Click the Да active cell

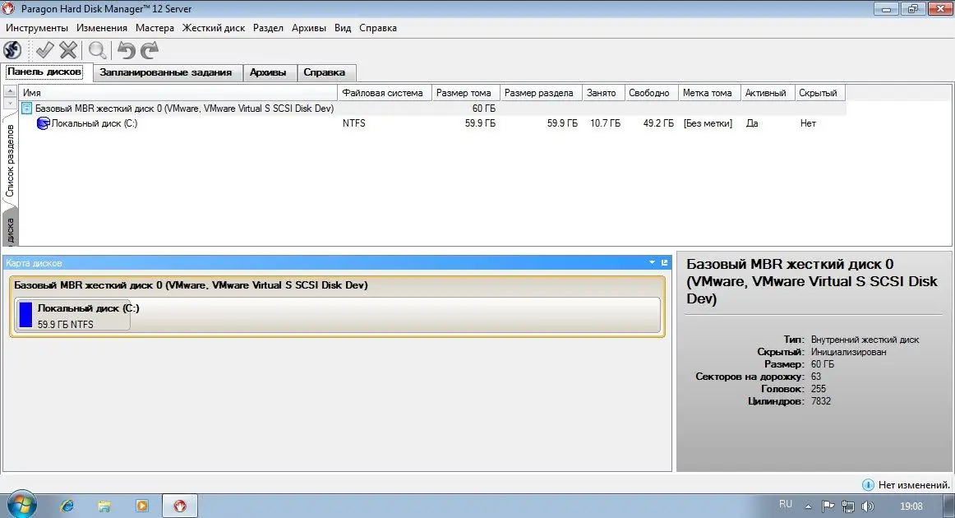point(752,123)
